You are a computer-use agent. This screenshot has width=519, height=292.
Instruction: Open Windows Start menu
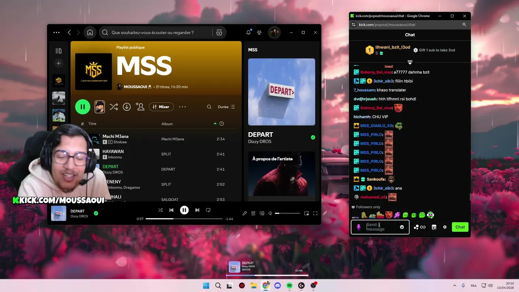[206, 286]
